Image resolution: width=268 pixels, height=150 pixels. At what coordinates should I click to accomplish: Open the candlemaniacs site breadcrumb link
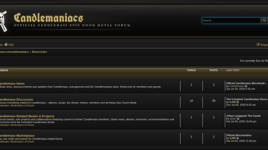(14, 52)
